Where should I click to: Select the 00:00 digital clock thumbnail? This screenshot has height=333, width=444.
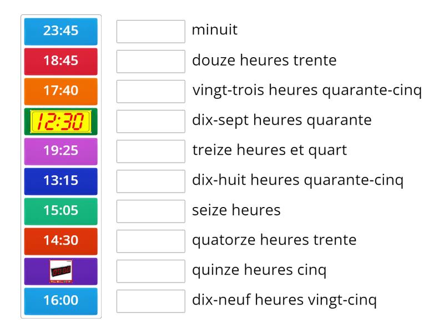(x=61, y=271)
